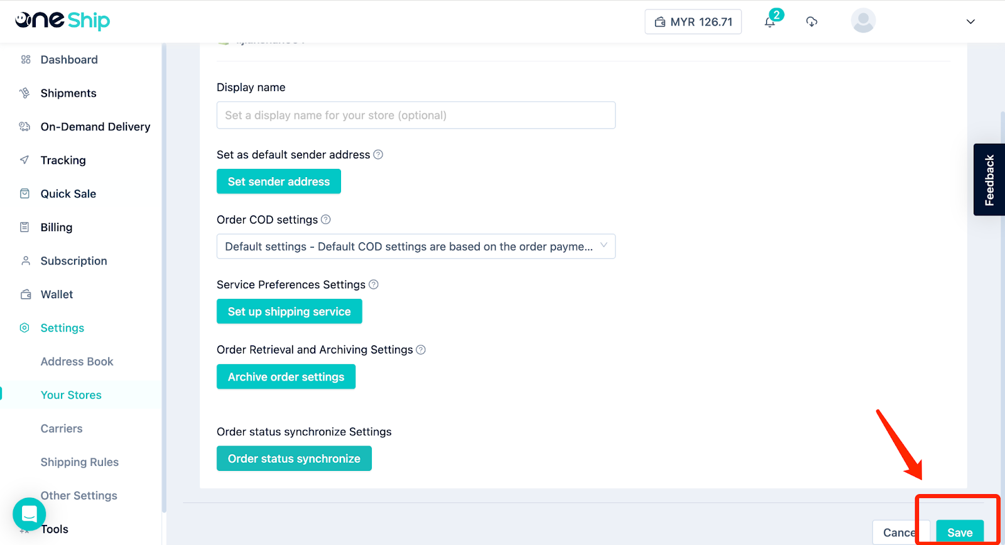
Task: Open the live chat widget
Action: [x=29, y=514]
